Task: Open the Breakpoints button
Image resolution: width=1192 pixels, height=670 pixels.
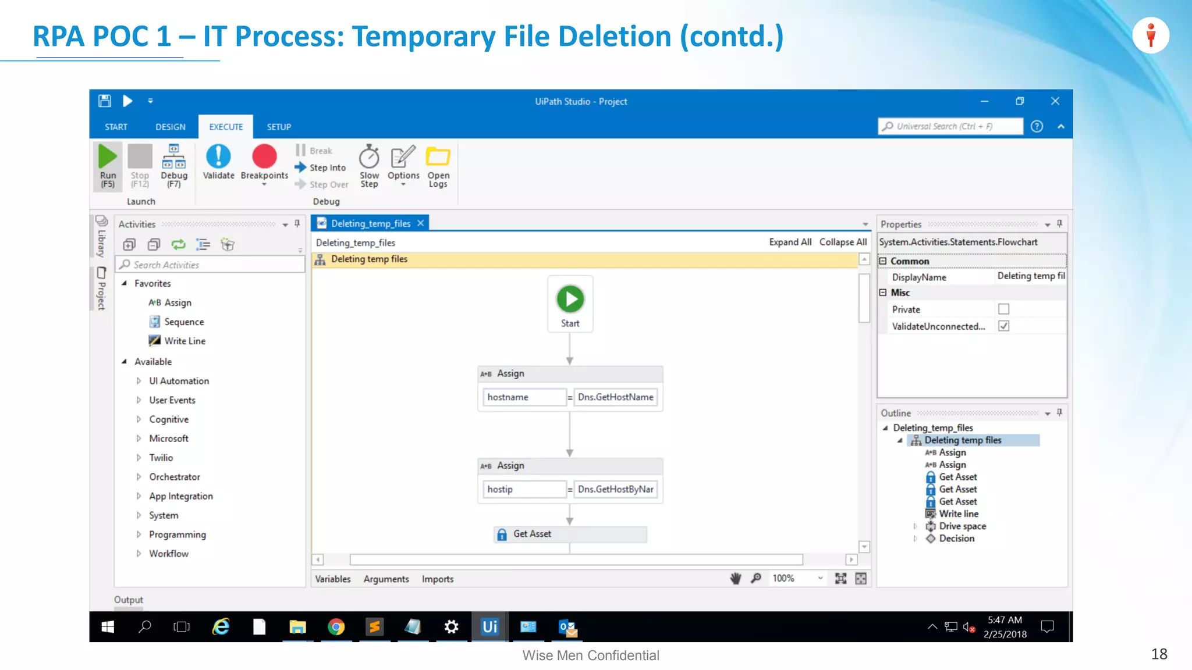Action: (x=264, y=165)
